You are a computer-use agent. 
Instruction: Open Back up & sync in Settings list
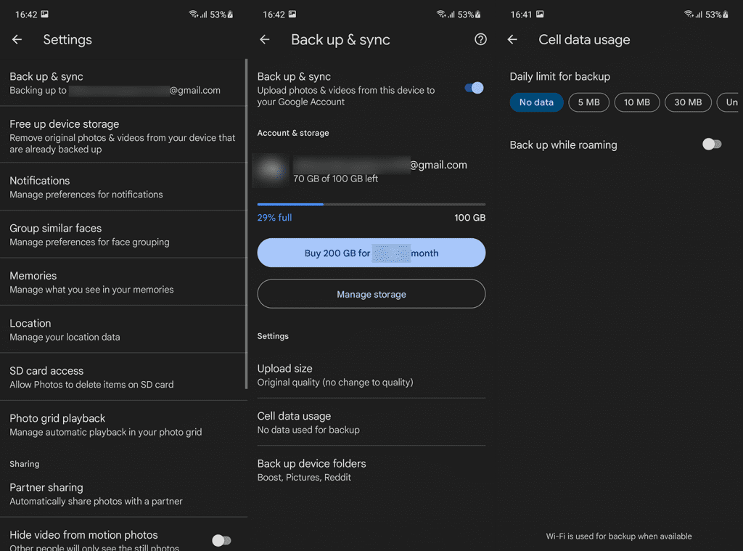(123, 83)
